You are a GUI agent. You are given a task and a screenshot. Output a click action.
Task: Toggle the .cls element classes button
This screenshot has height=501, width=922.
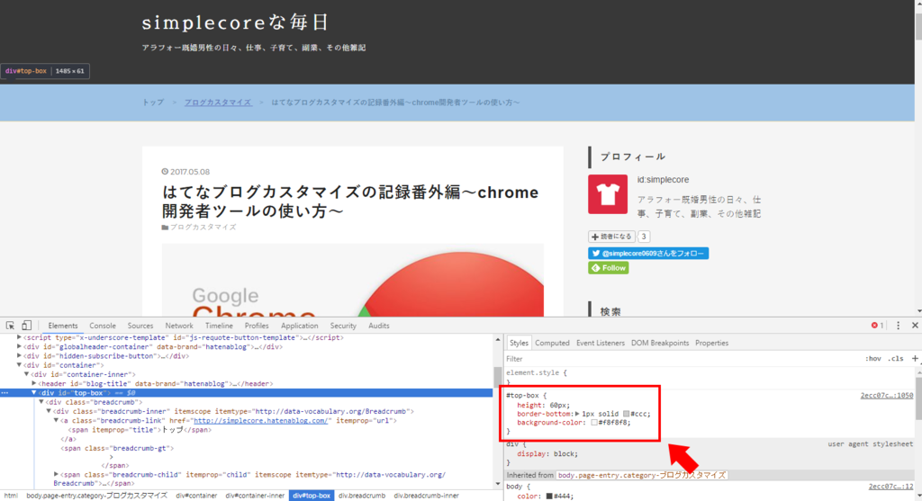pos(896,358)
